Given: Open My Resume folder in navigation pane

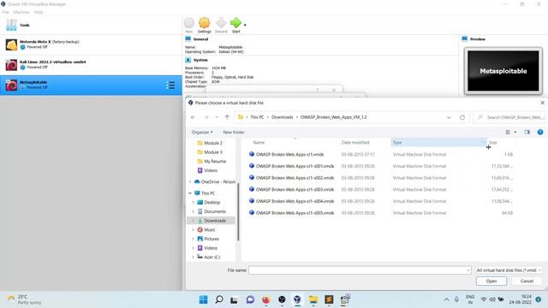Looking at the screenshot, I should click(215, 162).
